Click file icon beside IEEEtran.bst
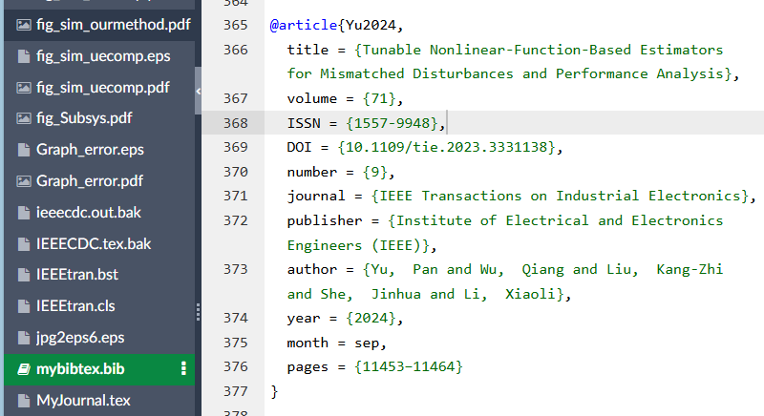Screen dimensions: 764x416 (x=24, y=275)
